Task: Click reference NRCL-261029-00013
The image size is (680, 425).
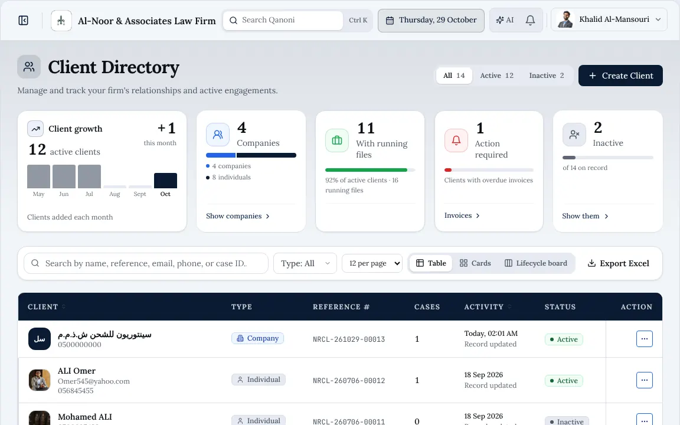Action: 349,339
